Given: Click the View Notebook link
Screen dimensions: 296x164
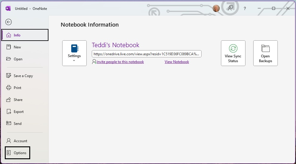Looking at the screenshot, I should pyautogui.click(x=177, y=62).
